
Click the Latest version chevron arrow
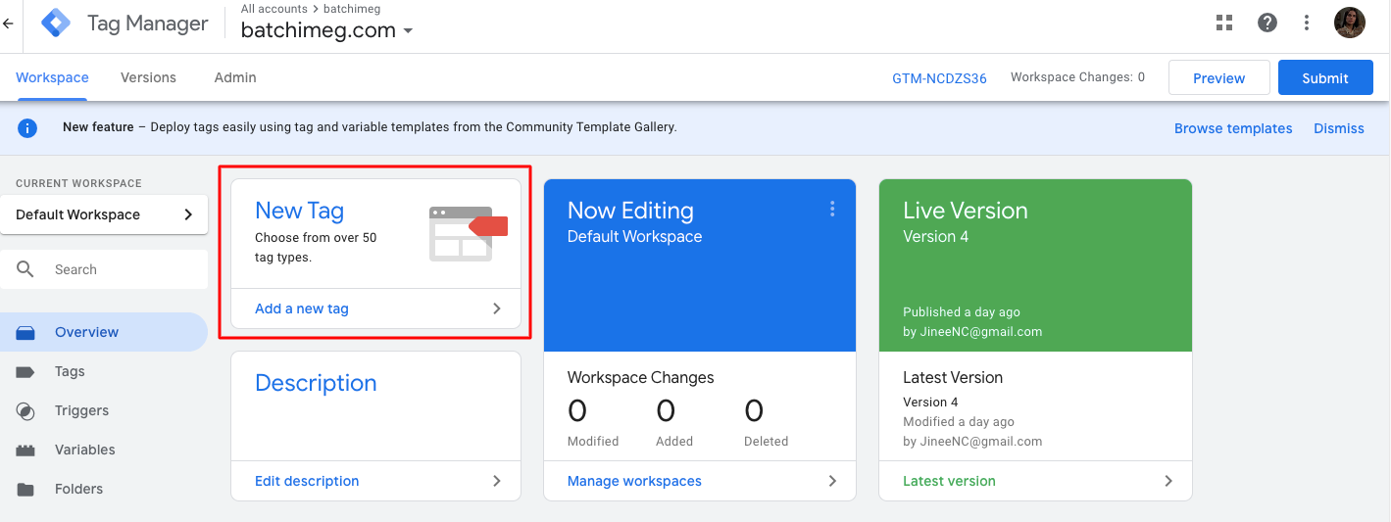click(1168, 481)
